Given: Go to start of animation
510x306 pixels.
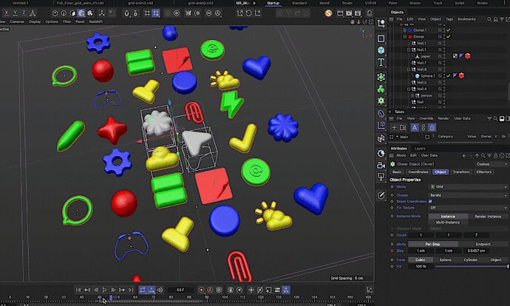Looking at the screenshot, I should pos(78,290).
